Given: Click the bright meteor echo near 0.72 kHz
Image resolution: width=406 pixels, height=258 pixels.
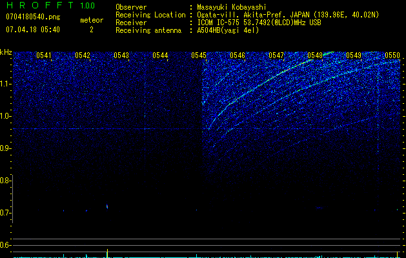Looking at the screenshot, I should click(107, 206).
